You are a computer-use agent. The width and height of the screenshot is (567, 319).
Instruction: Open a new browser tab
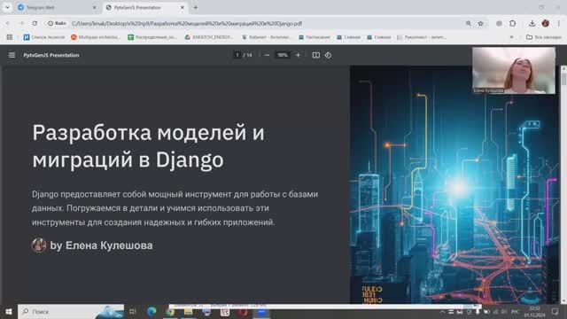point(195,8)
